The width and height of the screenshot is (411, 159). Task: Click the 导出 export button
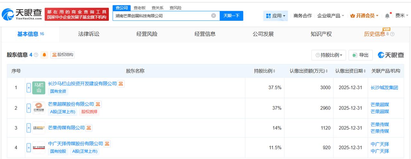[360, 55]
